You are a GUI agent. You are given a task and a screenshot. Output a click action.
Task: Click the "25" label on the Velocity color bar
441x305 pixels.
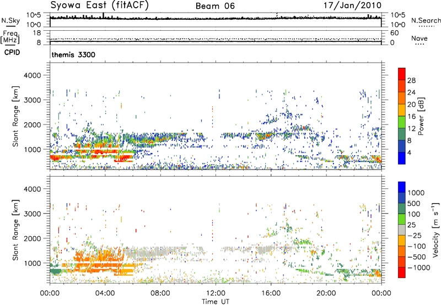pos(411,225)
